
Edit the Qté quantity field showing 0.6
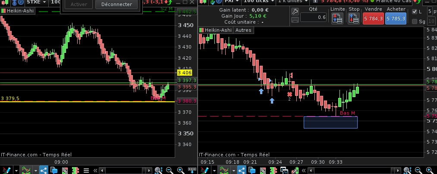(x=313, y=17)
